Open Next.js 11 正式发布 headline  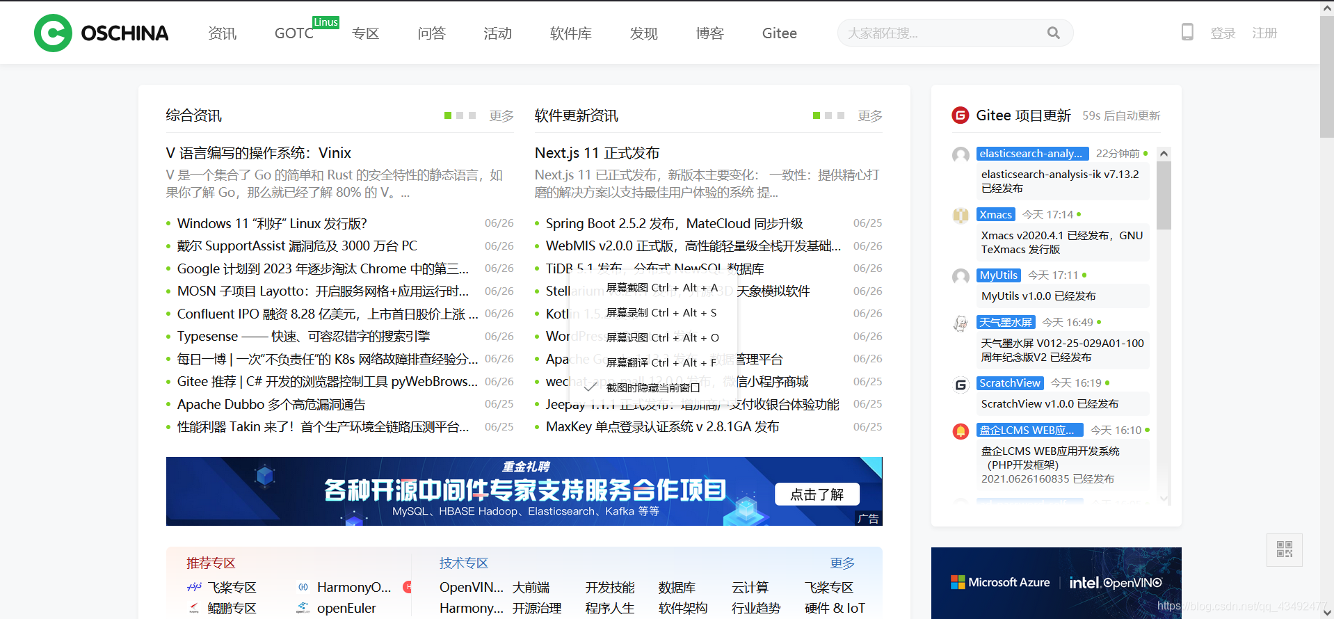[x=597, y=153]
